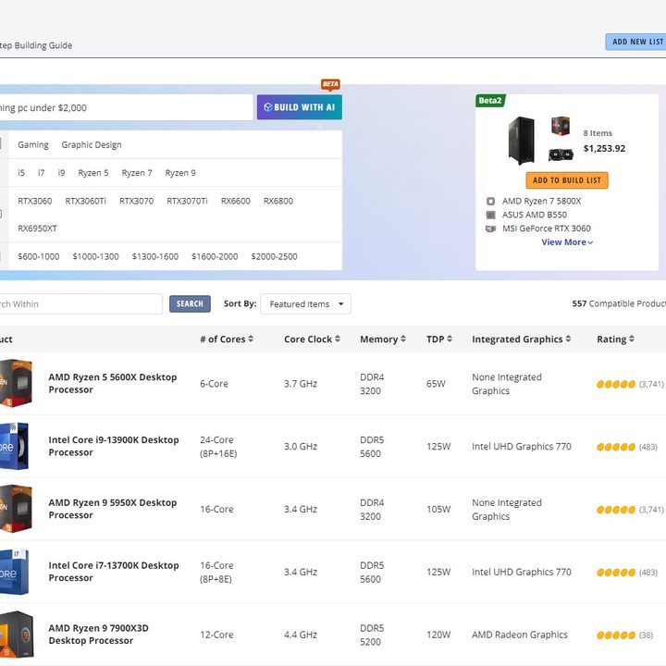Choose the i9 processor tag
The image size is (666, 666).
62,173
